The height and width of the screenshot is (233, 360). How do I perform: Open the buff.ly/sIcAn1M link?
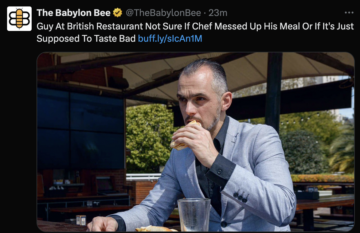(170, 39)
